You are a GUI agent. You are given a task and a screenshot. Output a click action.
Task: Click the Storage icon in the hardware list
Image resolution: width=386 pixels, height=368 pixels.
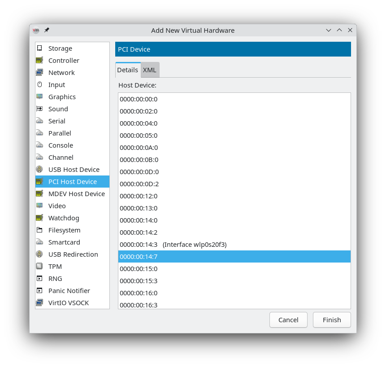(x=39, y=48)
